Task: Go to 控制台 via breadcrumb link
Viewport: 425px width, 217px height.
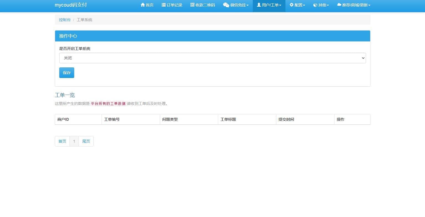Action: point(65,20)
